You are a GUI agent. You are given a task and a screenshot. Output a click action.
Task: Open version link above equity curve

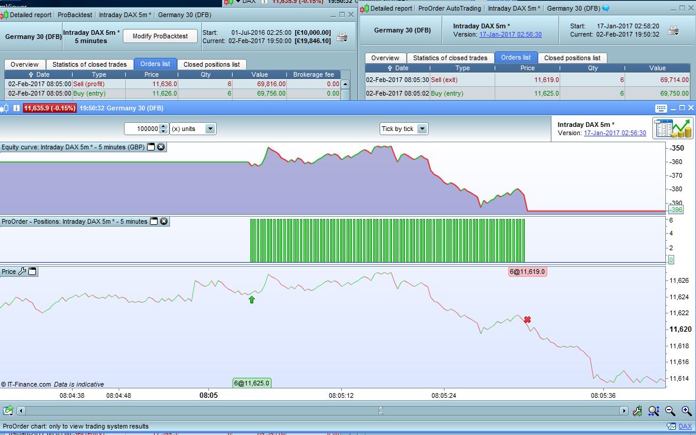tap(615, 133)
